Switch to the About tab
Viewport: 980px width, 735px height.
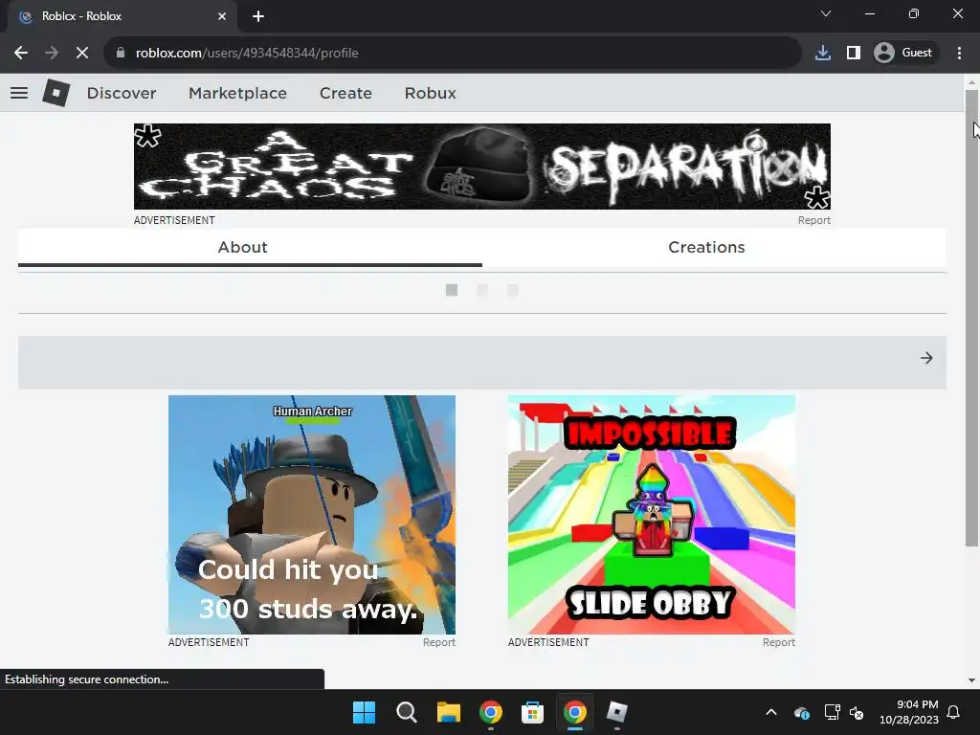(250, 248)
